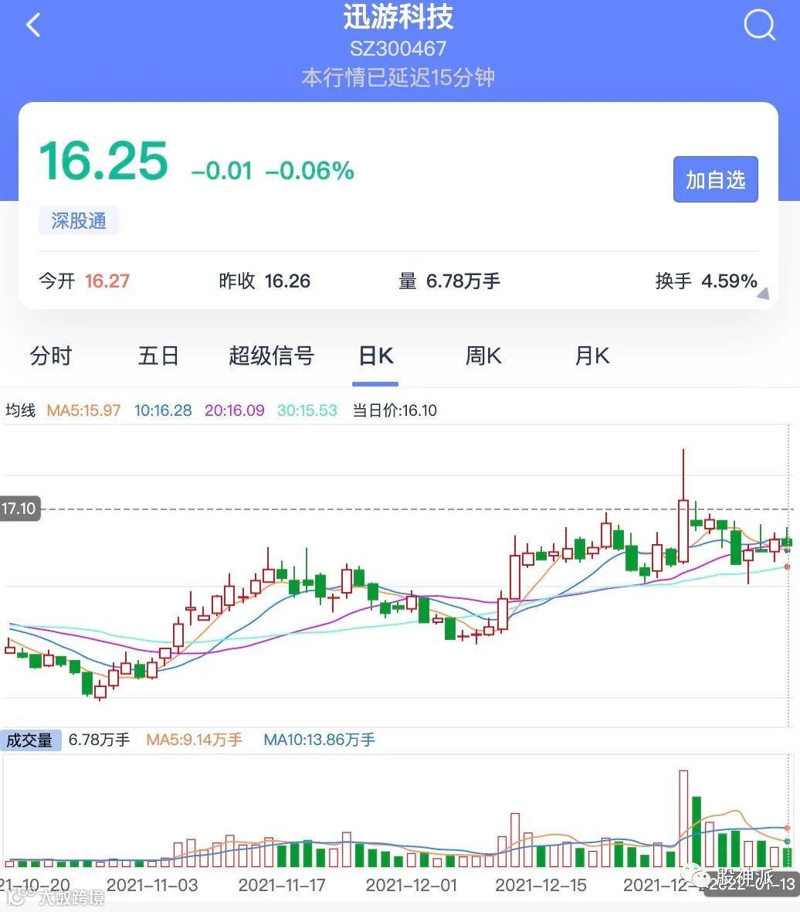Open search with the magnifier icon

tap(759, 25)
